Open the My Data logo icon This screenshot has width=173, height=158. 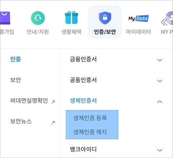[x=138, y=18]
